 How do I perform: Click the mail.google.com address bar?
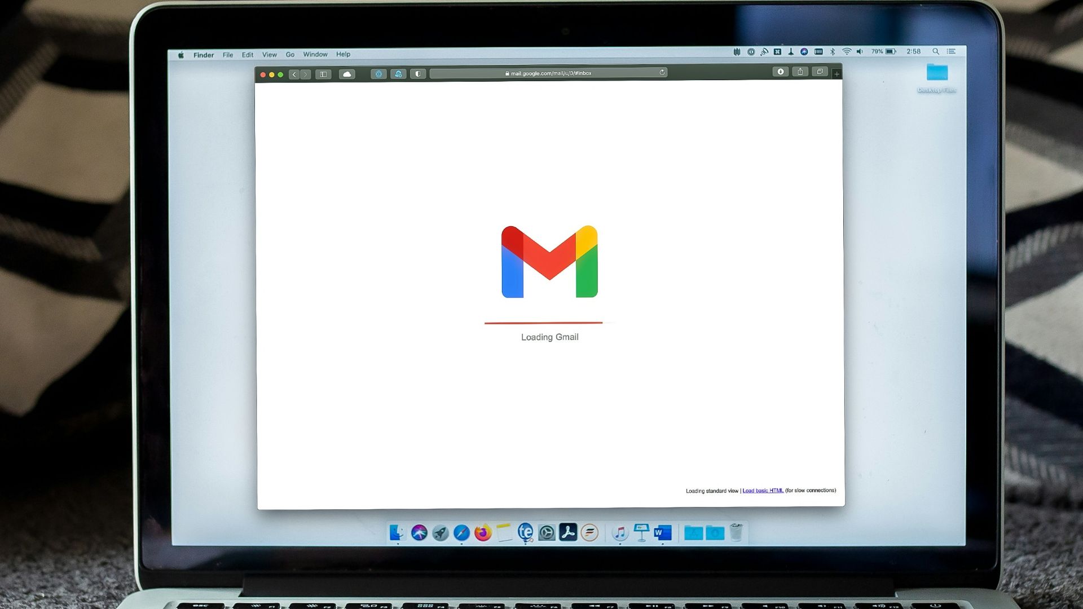[x=550, y=73]
